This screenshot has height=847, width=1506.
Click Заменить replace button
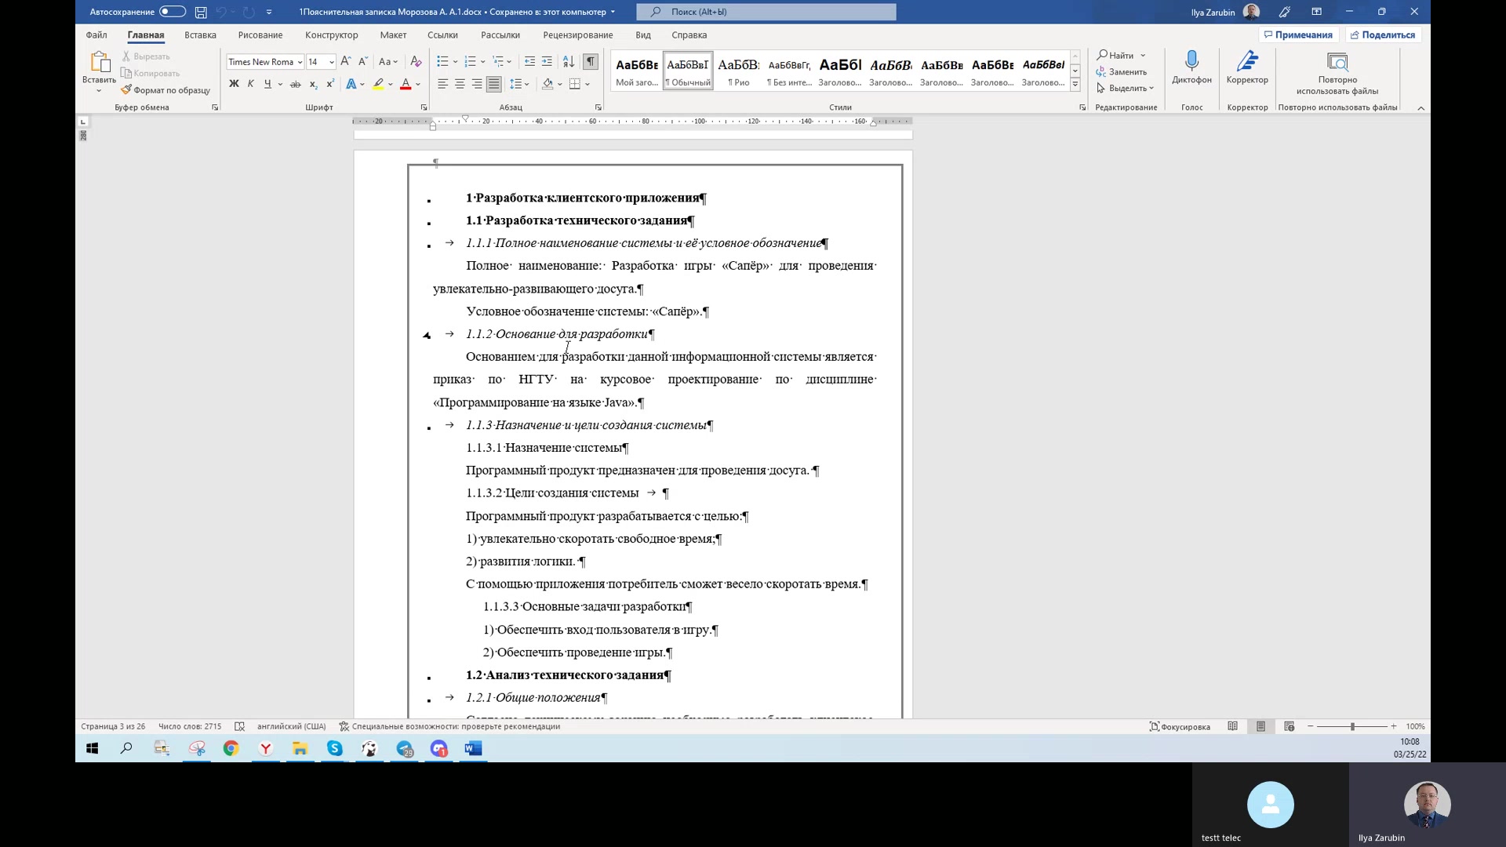(x=1126, y=71)
